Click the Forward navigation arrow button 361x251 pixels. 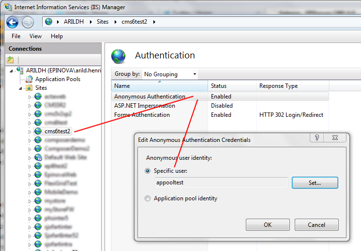[28, 22]
